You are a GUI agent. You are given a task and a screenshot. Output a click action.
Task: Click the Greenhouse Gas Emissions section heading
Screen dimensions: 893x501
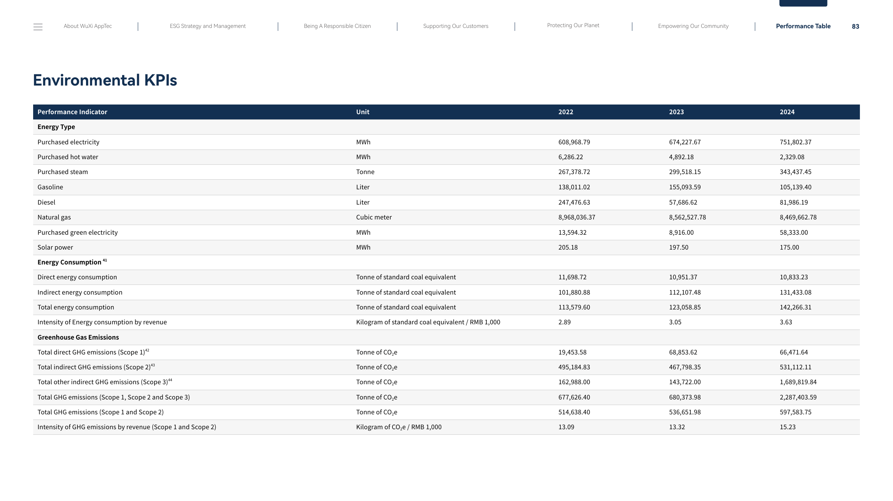coord(78,337)
